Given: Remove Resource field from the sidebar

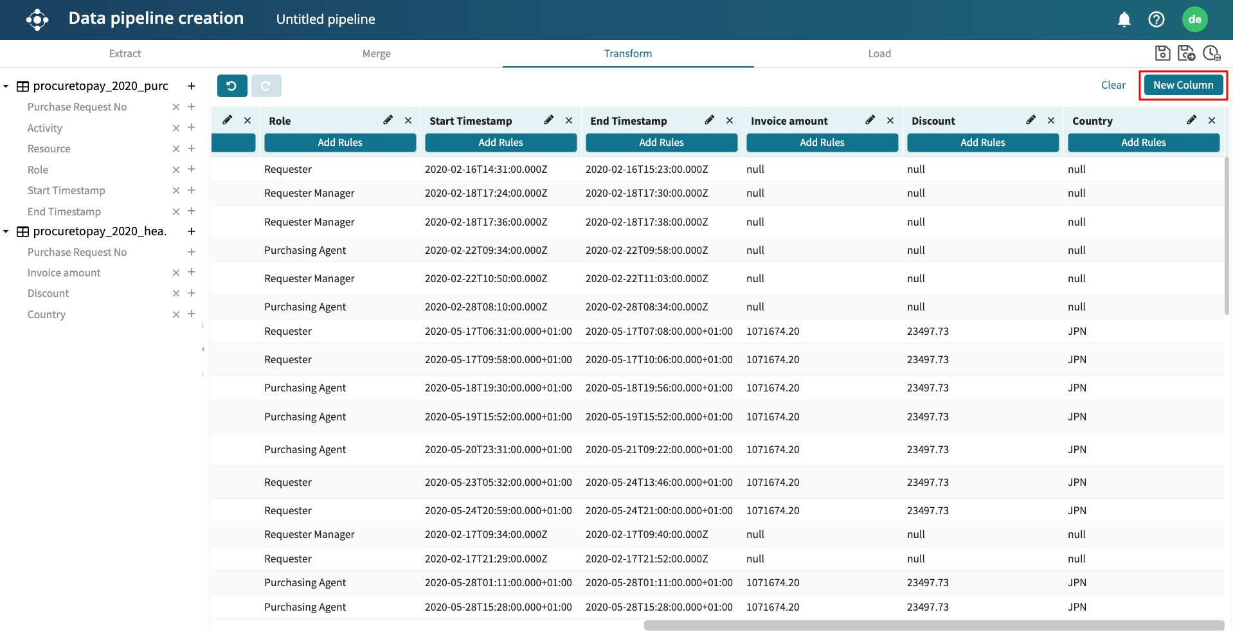Looking at the screenshot, I should click(x=175, y=149).
